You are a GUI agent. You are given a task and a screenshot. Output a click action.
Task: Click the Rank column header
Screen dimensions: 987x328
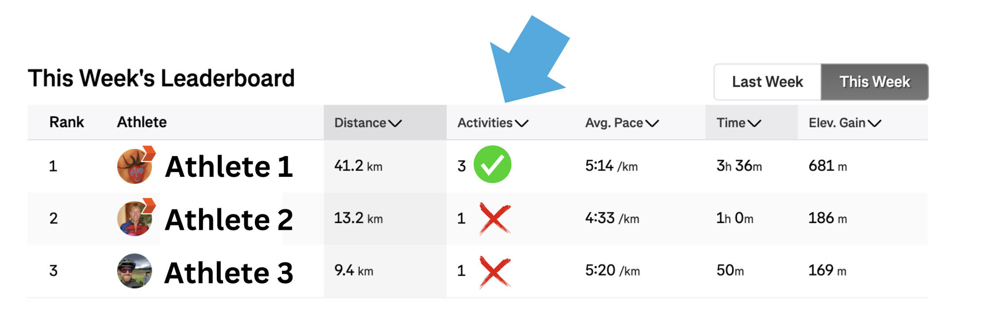(x=67, y=122)
